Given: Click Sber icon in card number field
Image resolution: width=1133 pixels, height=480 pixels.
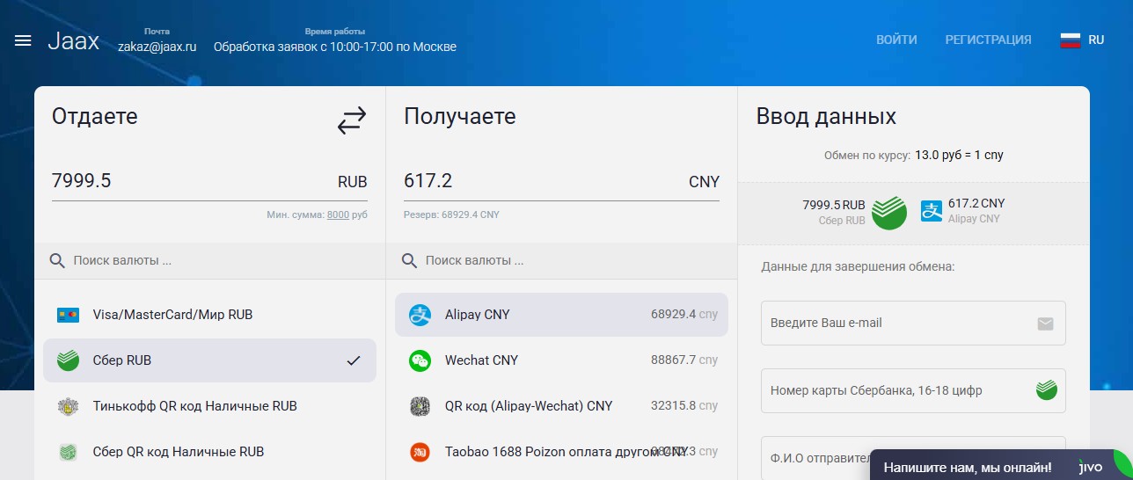Looking at the screenshot, I should pos(1046,390).
